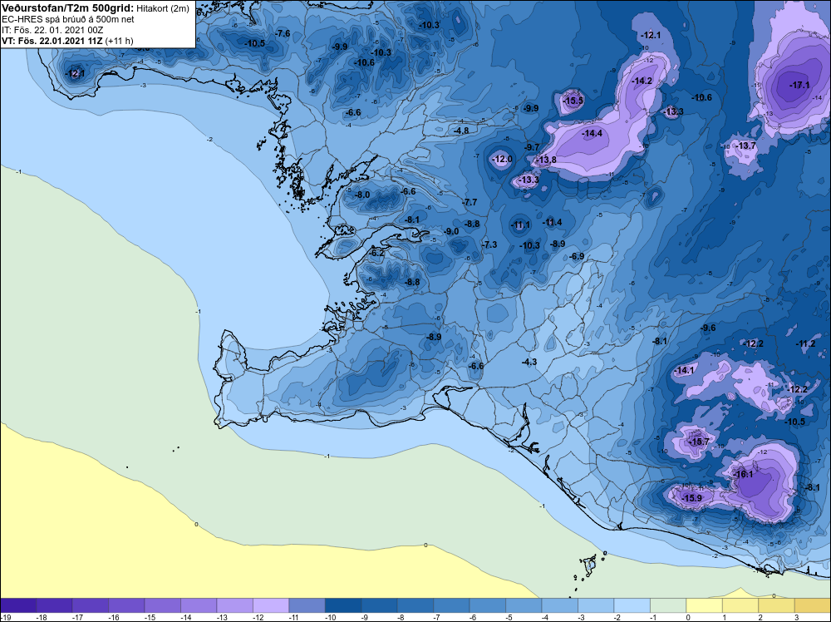Click the -11.1 temperature label
The height and width of the screenshot is (622, 831).
click(x=520, y=225)
